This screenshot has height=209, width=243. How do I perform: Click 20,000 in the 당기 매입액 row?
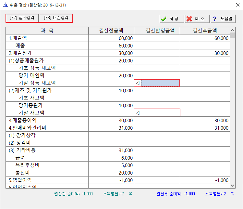[x=126, y=76]
